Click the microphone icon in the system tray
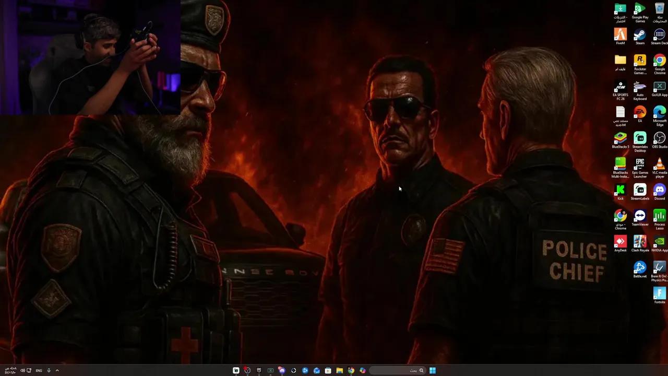668x376 pixels. [x=49, y=370]
